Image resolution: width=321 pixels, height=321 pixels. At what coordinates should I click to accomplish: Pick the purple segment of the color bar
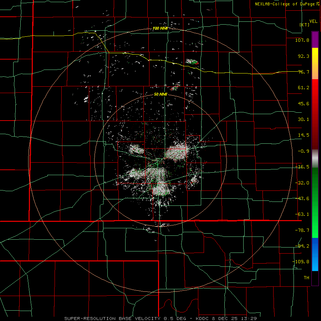[315, 40]
